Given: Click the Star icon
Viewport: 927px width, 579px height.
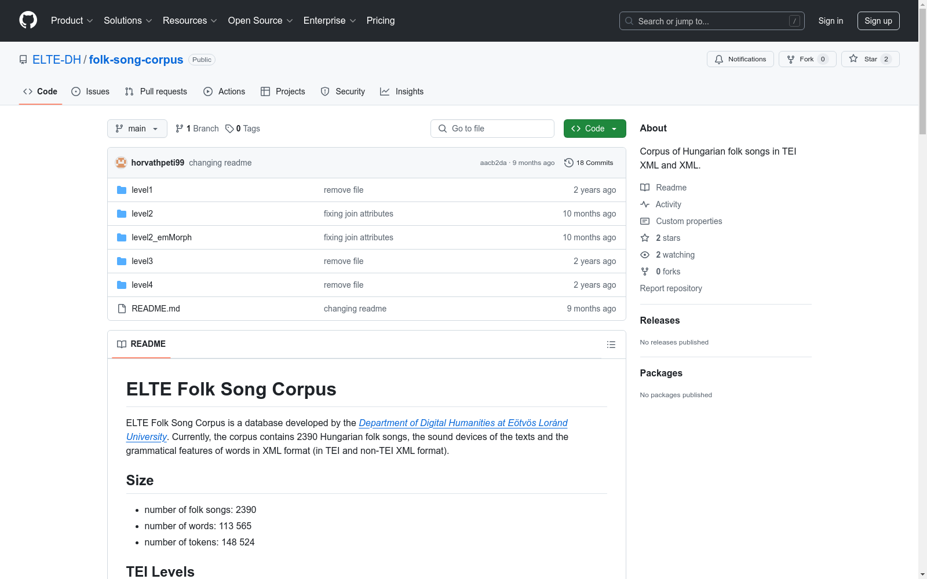Looking at the screenshot, I should coord(853,58).
